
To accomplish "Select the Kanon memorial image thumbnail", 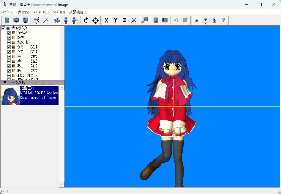I will (x=30, y=96).
